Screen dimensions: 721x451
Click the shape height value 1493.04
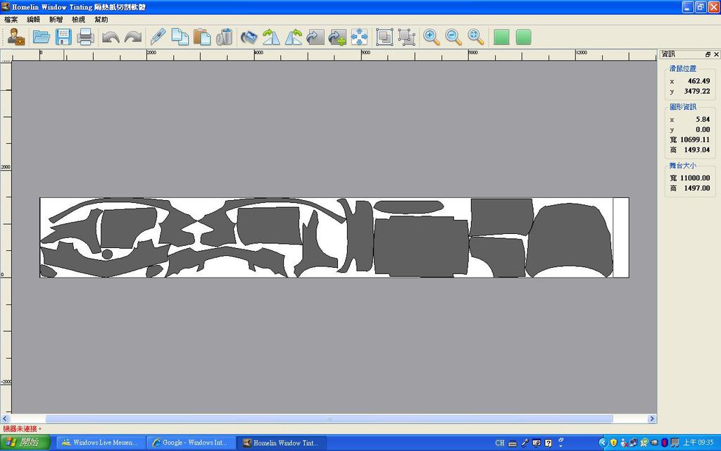tap(696, 149)
